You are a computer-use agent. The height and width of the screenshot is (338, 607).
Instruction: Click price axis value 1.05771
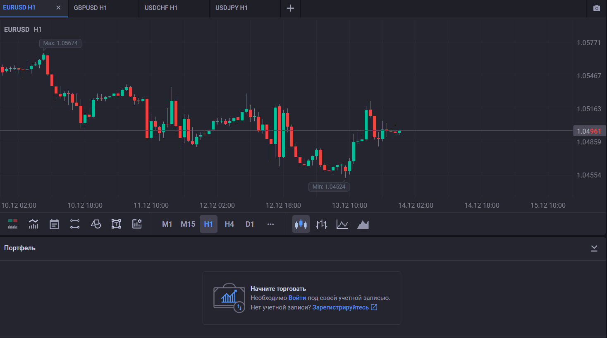point(589,43)
